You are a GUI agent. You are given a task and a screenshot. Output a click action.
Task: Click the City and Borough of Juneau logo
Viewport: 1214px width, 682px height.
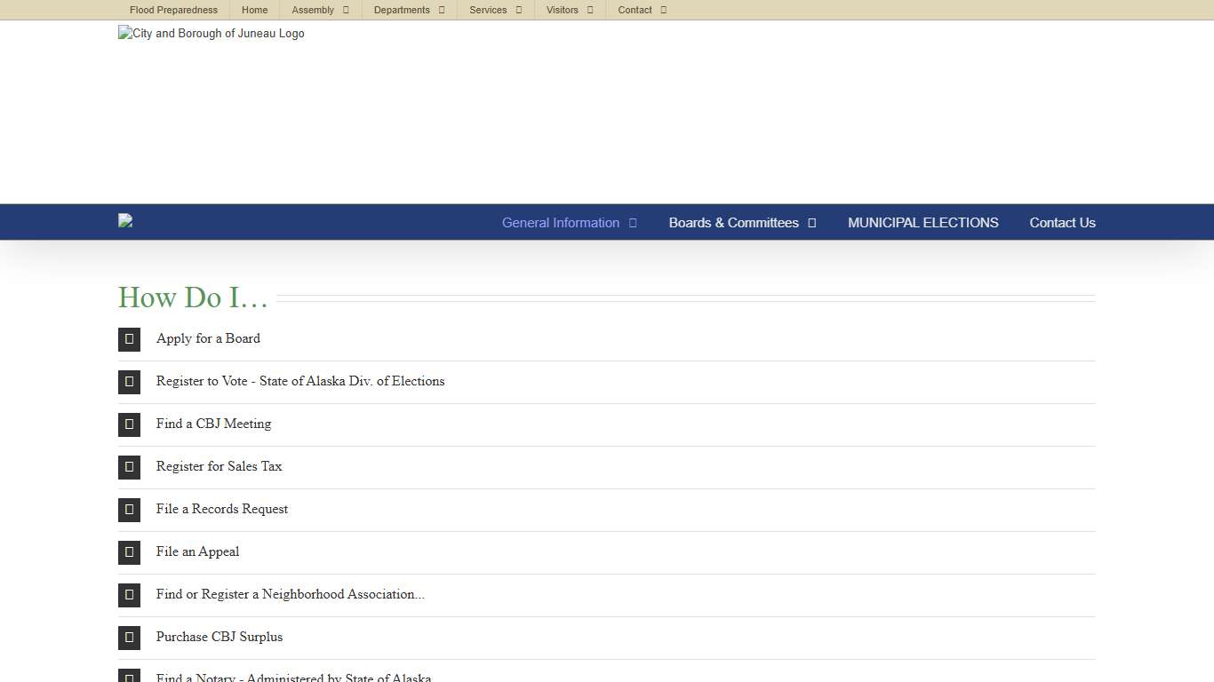click(x=212, y=34)
